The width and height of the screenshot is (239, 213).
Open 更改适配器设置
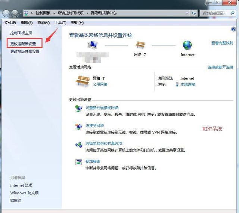pos(23,44)
